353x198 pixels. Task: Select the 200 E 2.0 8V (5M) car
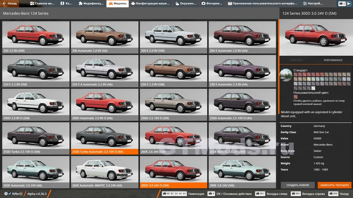point(173,37)
